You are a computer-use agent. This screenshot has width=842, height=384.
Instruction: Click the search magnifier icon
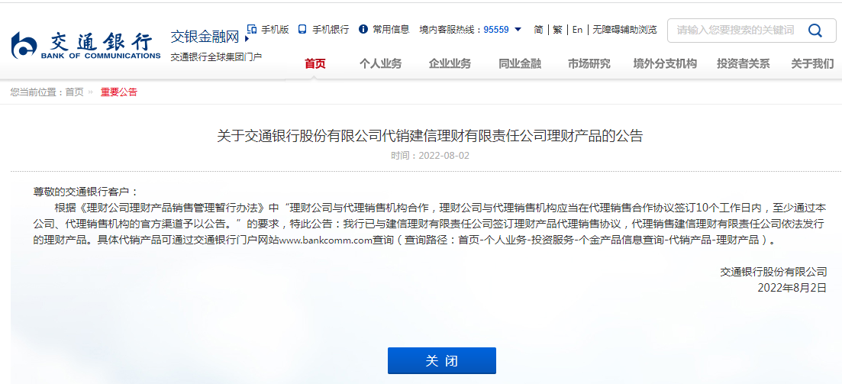(x=815, y=30)
